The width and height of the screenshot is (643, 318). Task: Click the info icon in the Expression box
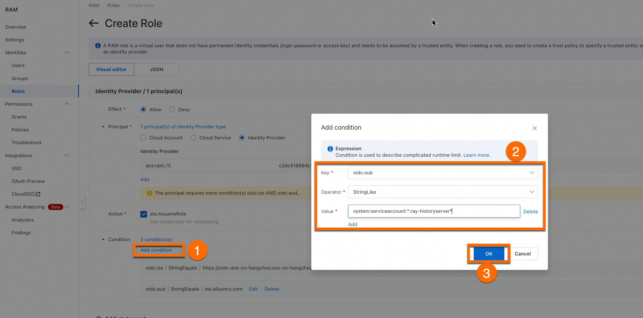330,149
